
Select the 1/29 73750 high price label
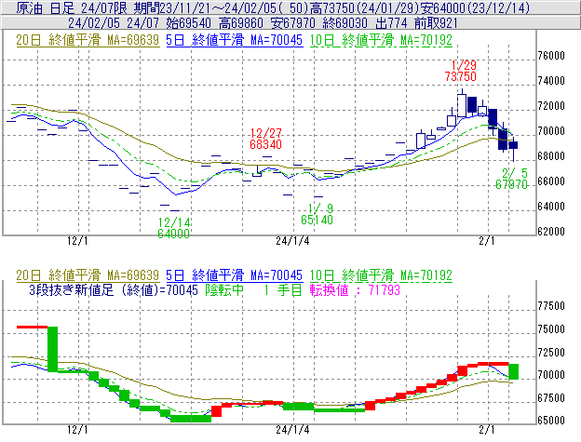pyautogui.click(x=461, y=71)
